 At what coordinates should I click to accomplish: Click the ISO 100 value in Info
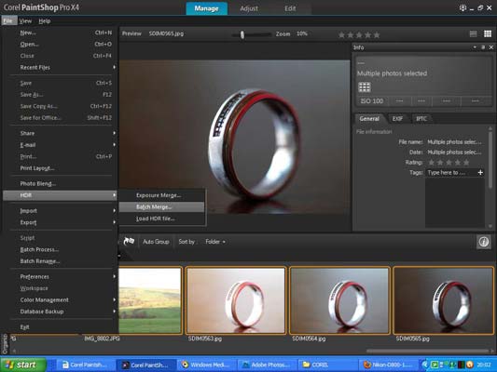371,101
